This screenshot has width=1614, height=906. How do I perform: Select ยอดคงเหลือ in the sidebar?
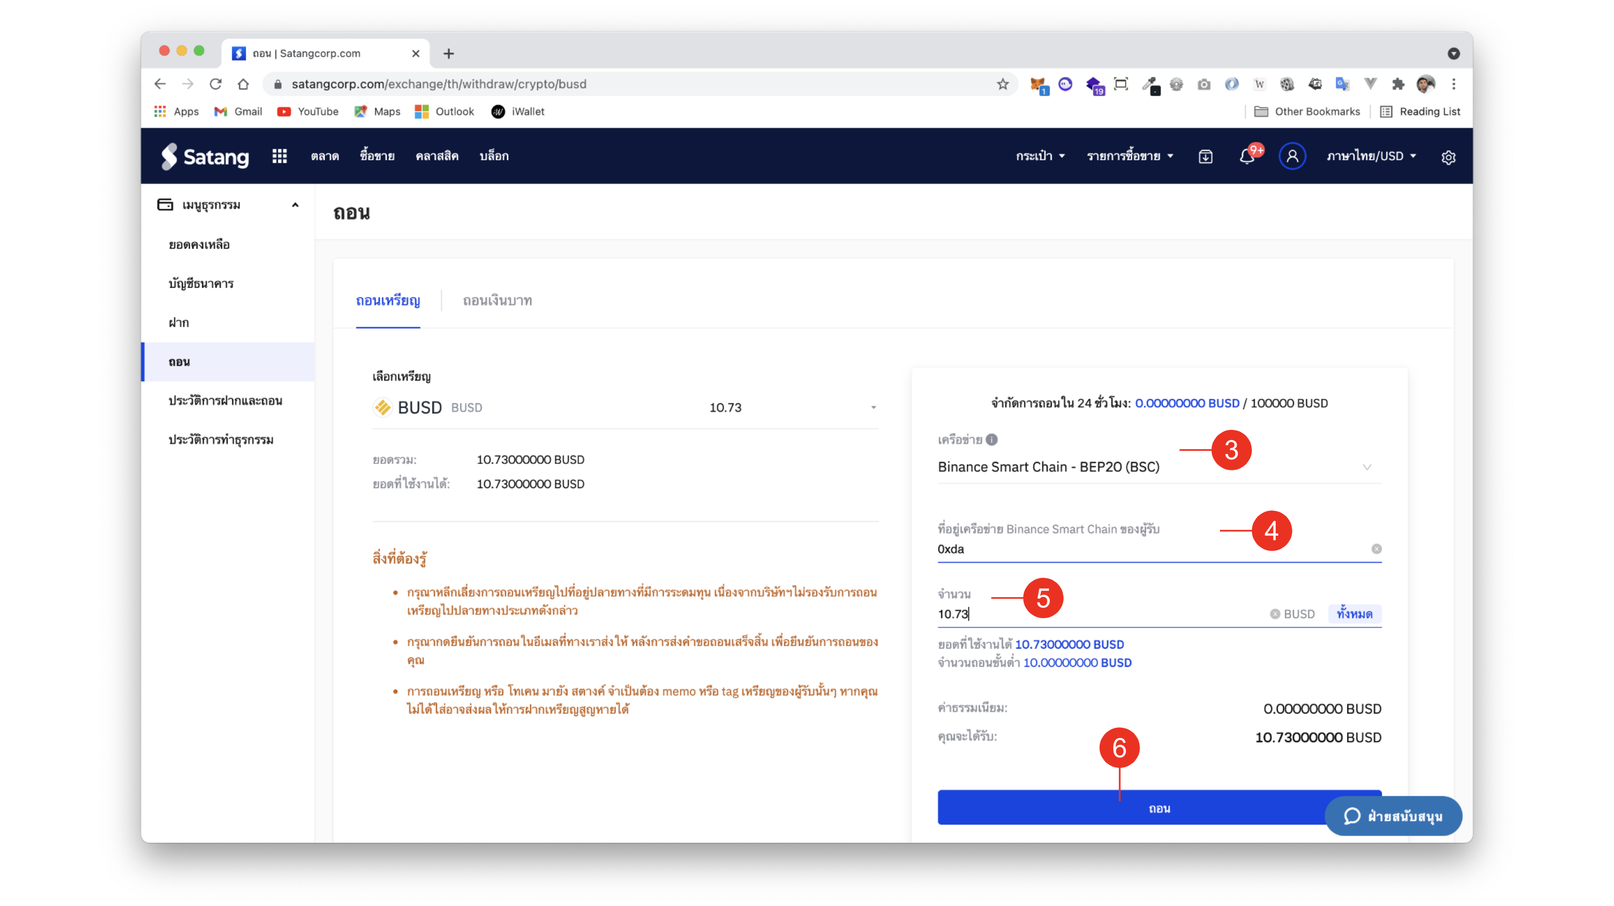tap(199, 245)
